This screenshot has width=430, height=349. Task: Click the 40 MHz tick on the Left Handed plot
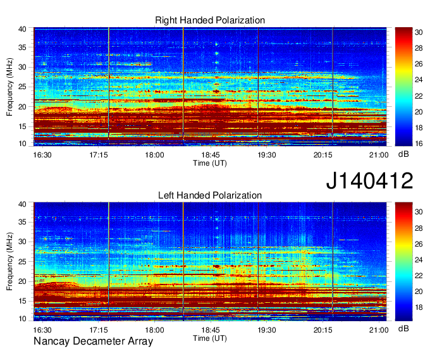tap(22, 204)
